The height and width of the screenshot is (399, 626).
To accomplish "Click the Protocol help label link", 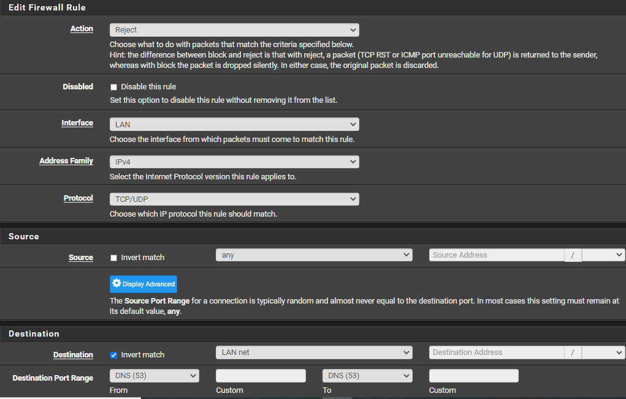I will click(78, 198).
